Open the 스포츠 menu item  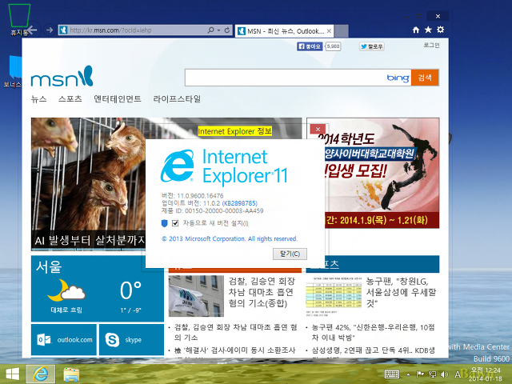point(70,98)
